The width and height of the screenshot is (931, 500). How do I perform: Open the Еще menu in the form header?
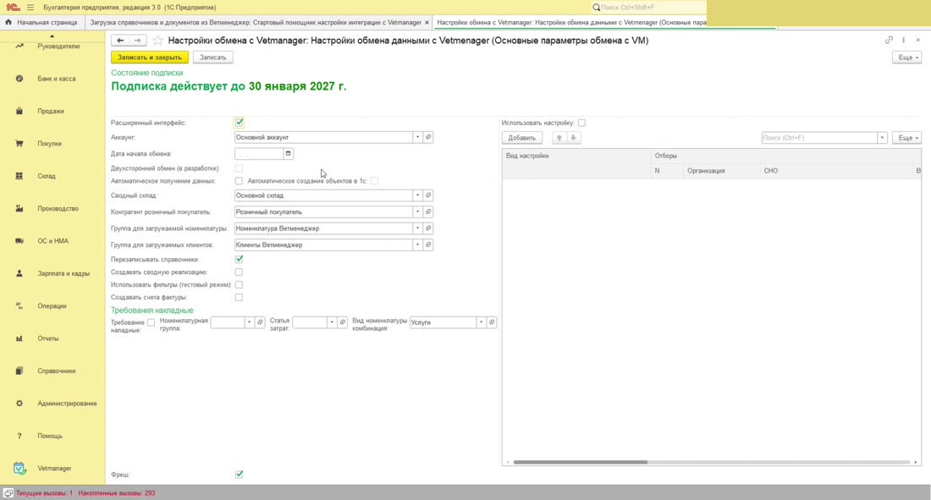pyautogui.click(x=907, y=58)
